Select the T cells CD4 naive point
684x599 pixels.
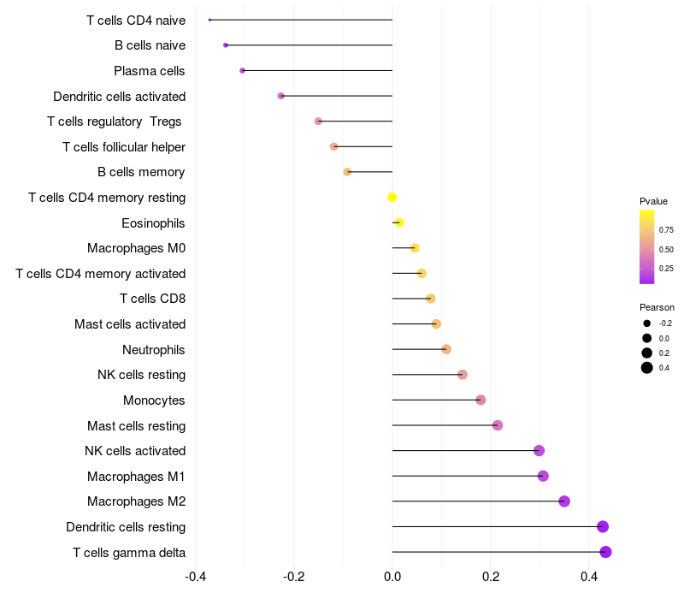click(209, 20)
